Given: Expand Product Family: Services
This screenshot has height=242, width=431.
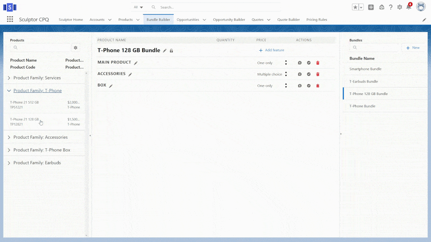Looking at the screenshot, I should pyautogui.click(x=9, y=78).
